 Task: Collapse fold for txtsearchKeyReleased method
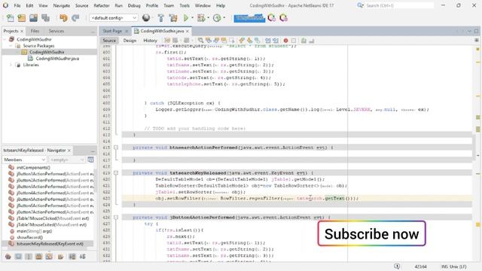(116, 173)
